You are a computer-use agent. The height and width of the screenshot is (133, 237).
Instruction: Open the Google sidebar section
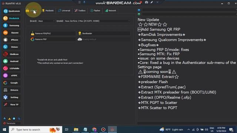tap(11, 83)
